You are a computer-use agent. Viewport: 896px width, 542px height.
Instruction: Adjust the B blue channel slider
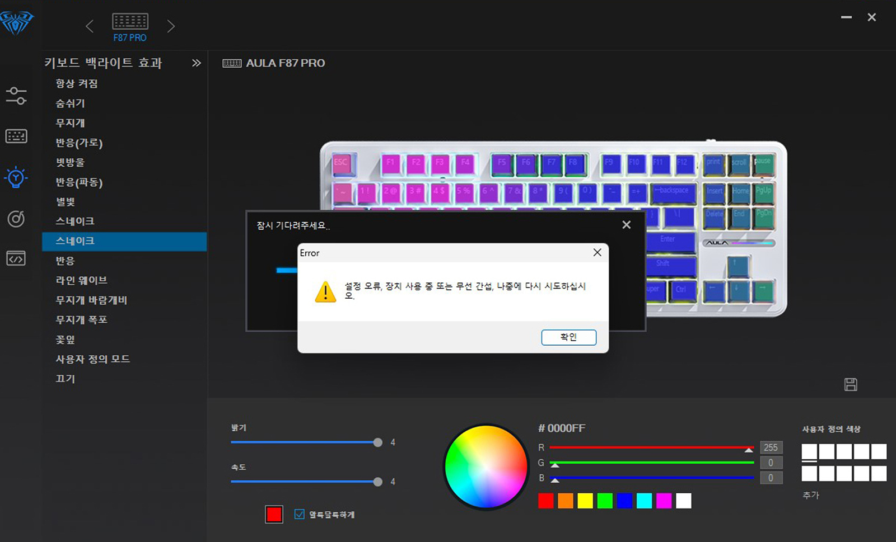click(x=651, y=478)
